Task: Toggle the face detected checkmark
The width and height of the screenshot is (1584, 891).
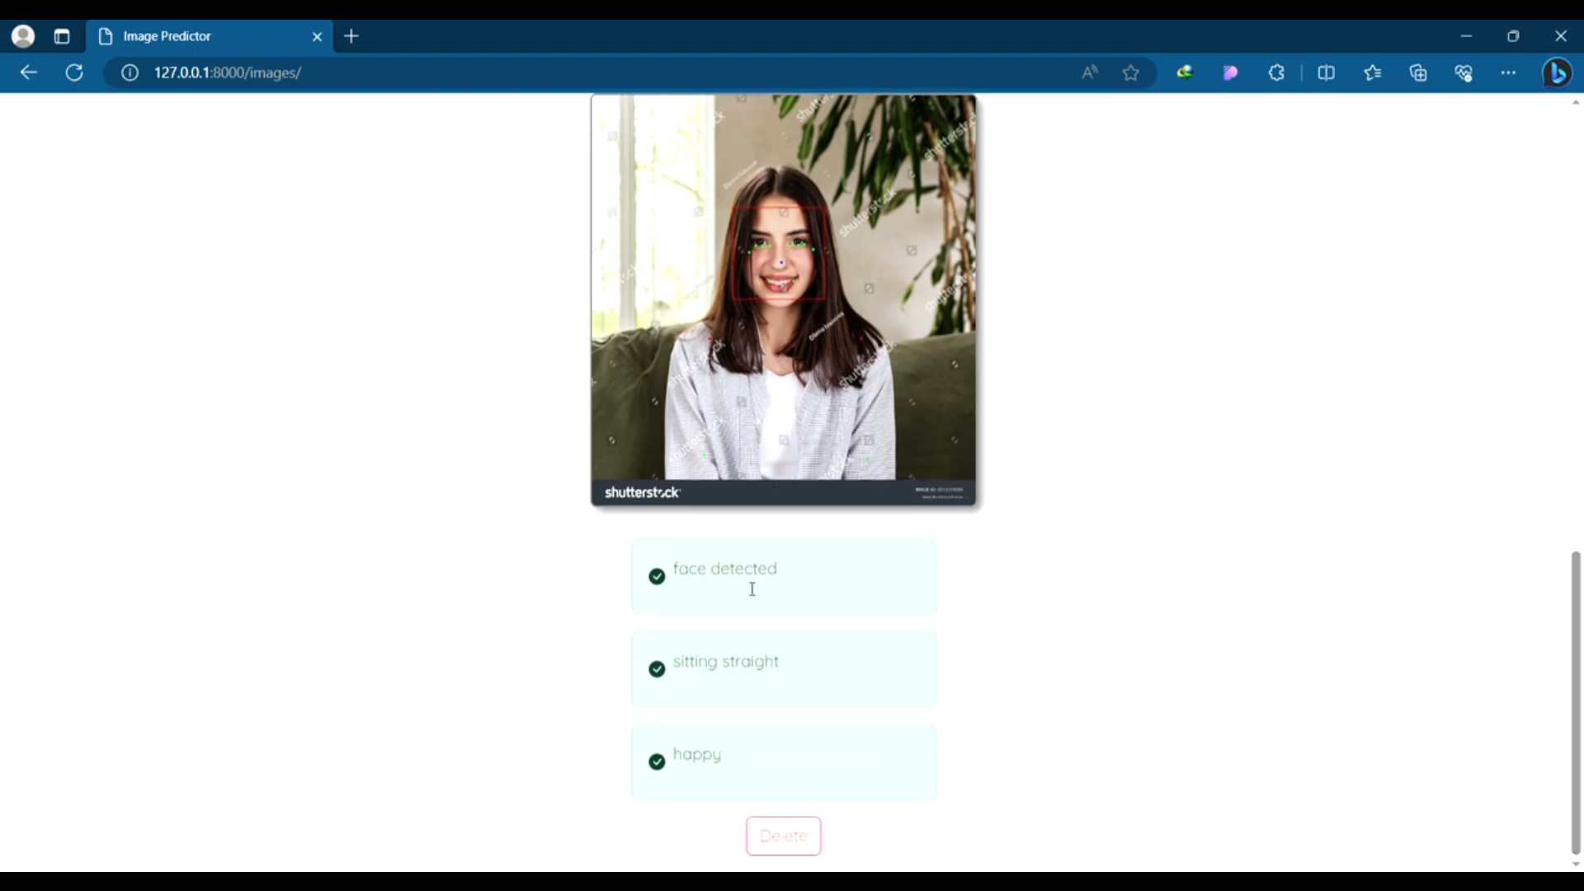Action: point(657,576)
